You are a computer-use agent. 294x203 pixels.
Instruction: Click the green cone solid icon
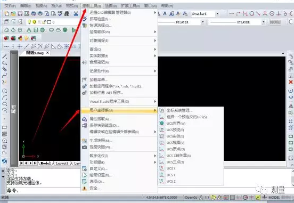[29, 30]
